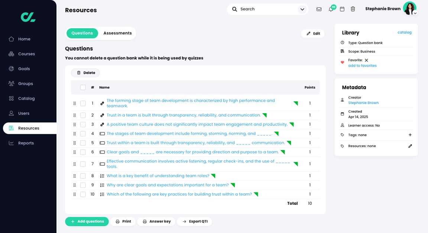
Task: Open the calendar icon in the top bar
Action: coord(342,9)
